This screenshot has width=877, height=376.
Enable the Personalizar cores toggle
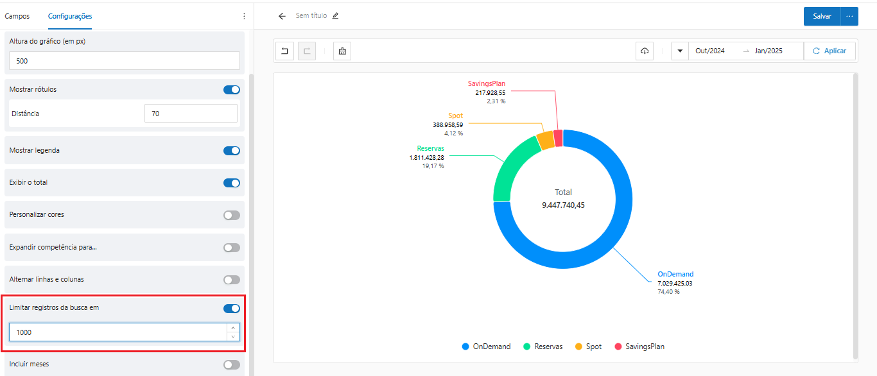point(231,215)
